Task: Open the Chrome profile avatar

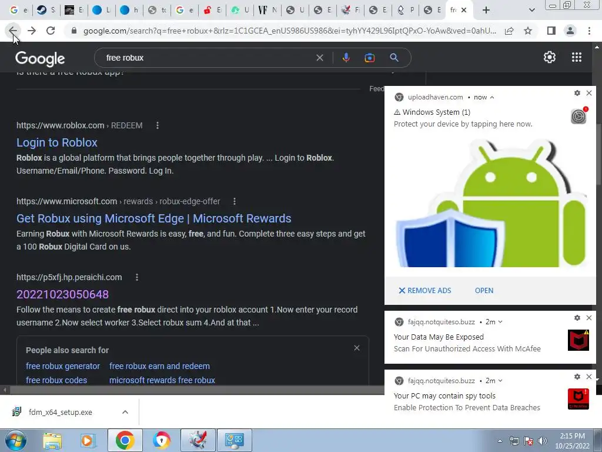Action: 570,31
